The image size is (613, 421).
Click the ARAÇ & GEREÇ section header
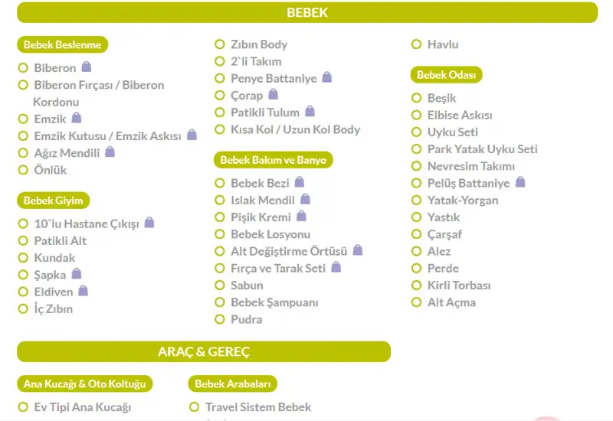204,351
